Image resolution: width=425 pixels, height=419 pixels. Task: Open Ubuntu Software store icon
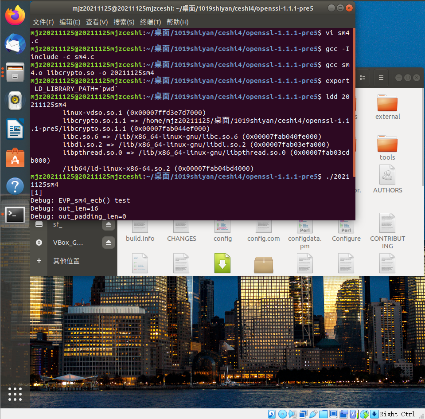click(15, 157)
